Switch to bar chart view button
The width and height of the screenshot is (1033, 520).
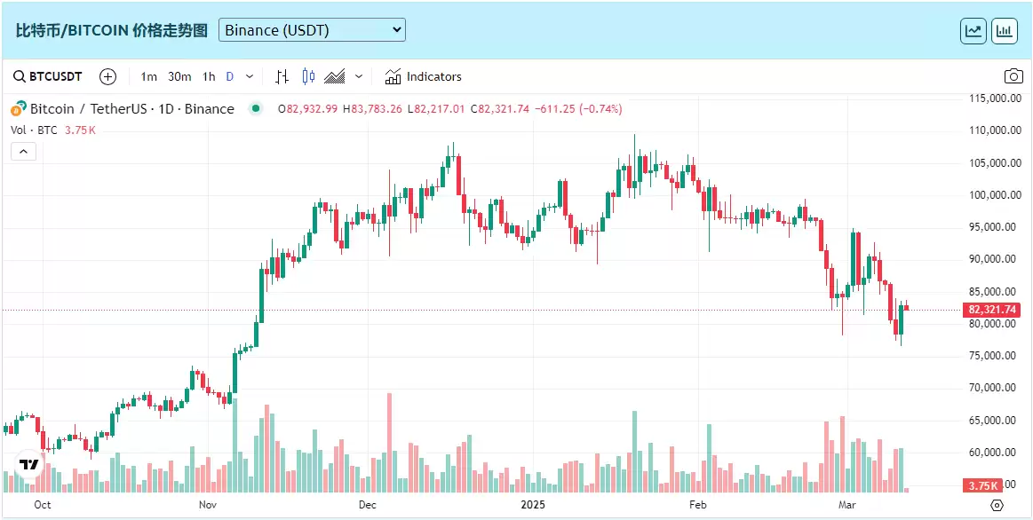(1005, 30)
